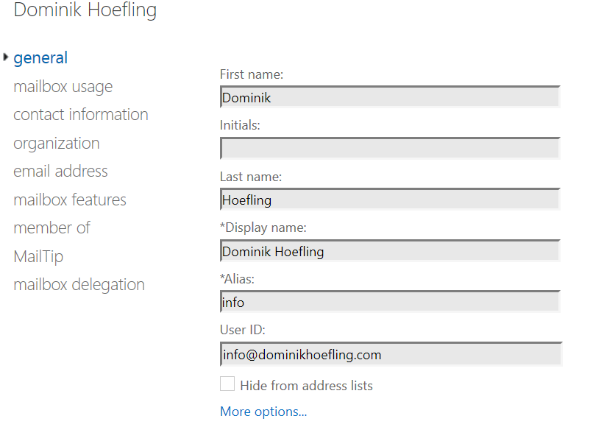Collapse the general section arrow
The width and height of the screenshot is (593, 427).
click(6, 55)
